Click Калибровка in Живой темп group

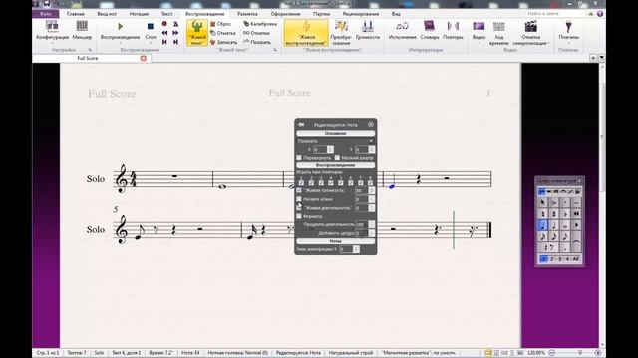(260, 24)
